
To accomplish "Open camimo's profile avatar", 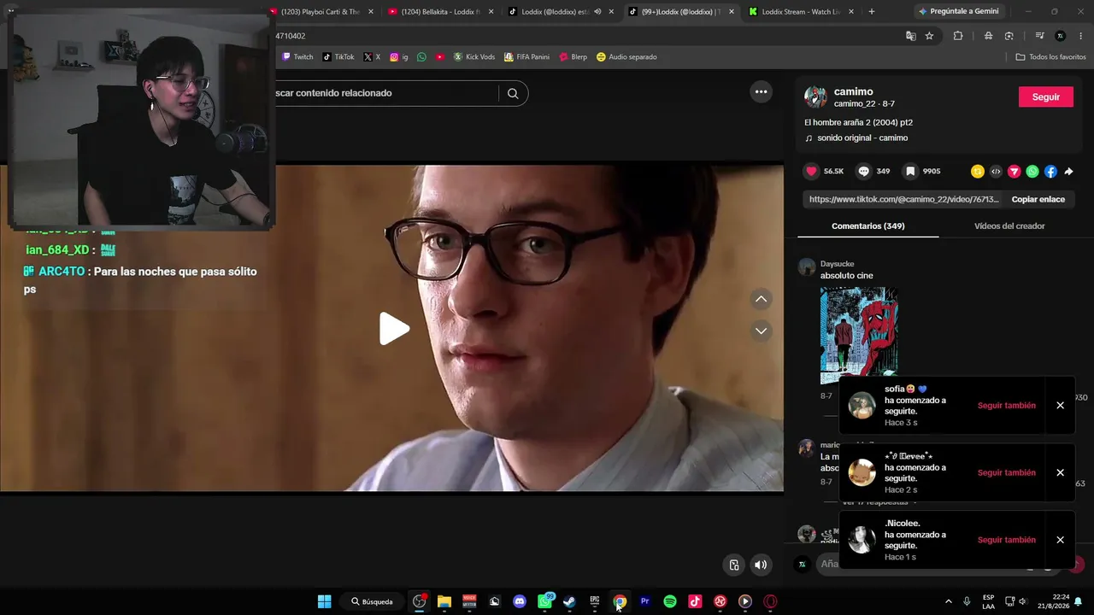I will [x=815, y=97].
